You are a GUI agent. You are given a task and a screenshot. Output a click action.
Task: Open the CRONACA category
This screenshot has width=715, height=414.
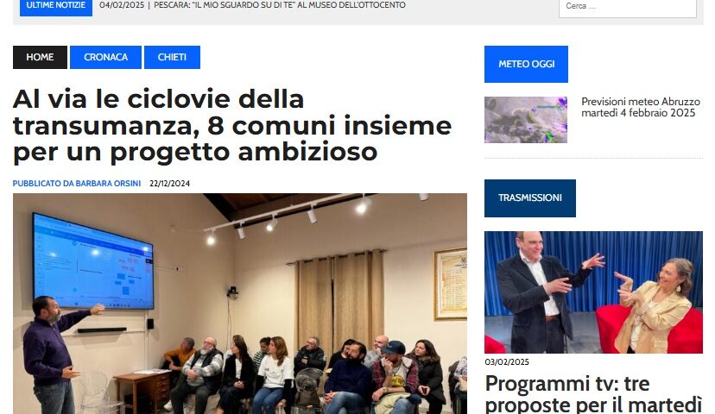point(106,58)
